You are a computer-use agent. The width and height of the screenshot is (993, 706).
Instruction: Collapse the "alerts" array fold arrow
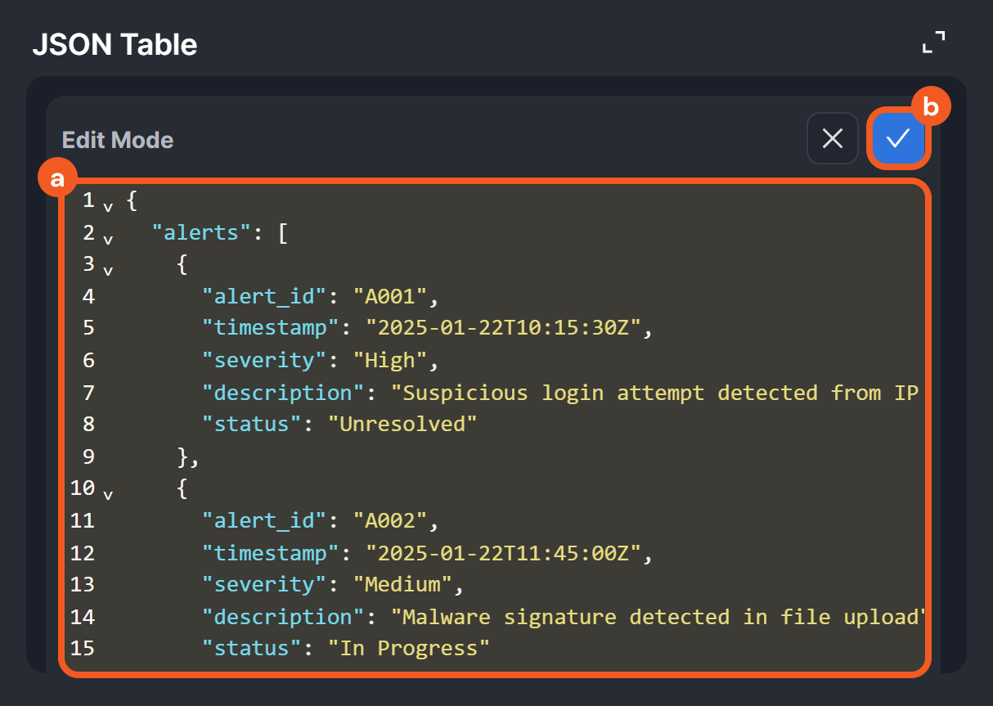(x=108, y=239)
